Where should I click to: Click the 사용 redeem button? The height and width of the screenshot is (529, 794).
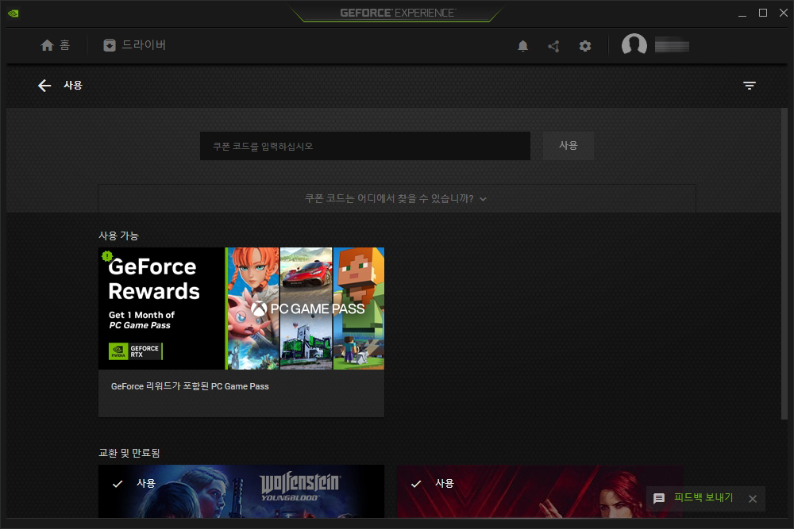coord(569,146)
